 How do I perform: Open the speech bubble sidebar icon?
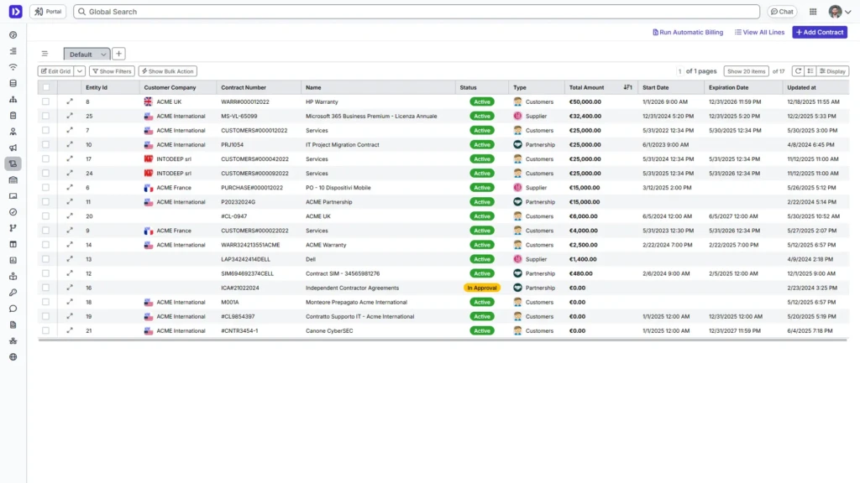pos(13,309)
